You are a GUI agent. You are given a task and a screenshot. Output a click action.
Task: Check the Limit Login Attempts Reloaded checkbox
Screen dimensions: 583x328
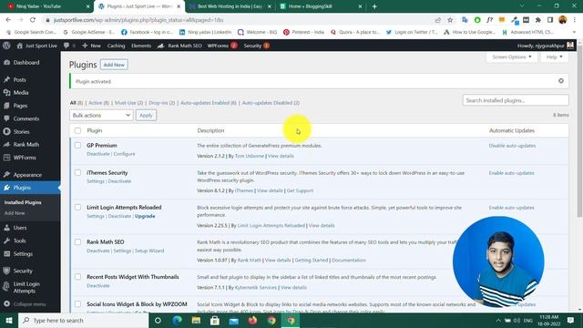click(x=77, y=207)
